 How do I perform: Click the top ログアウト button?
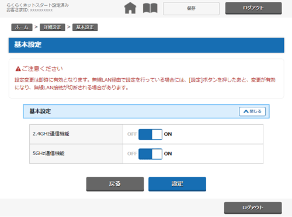pyautogui.click(x=253, y=8)
